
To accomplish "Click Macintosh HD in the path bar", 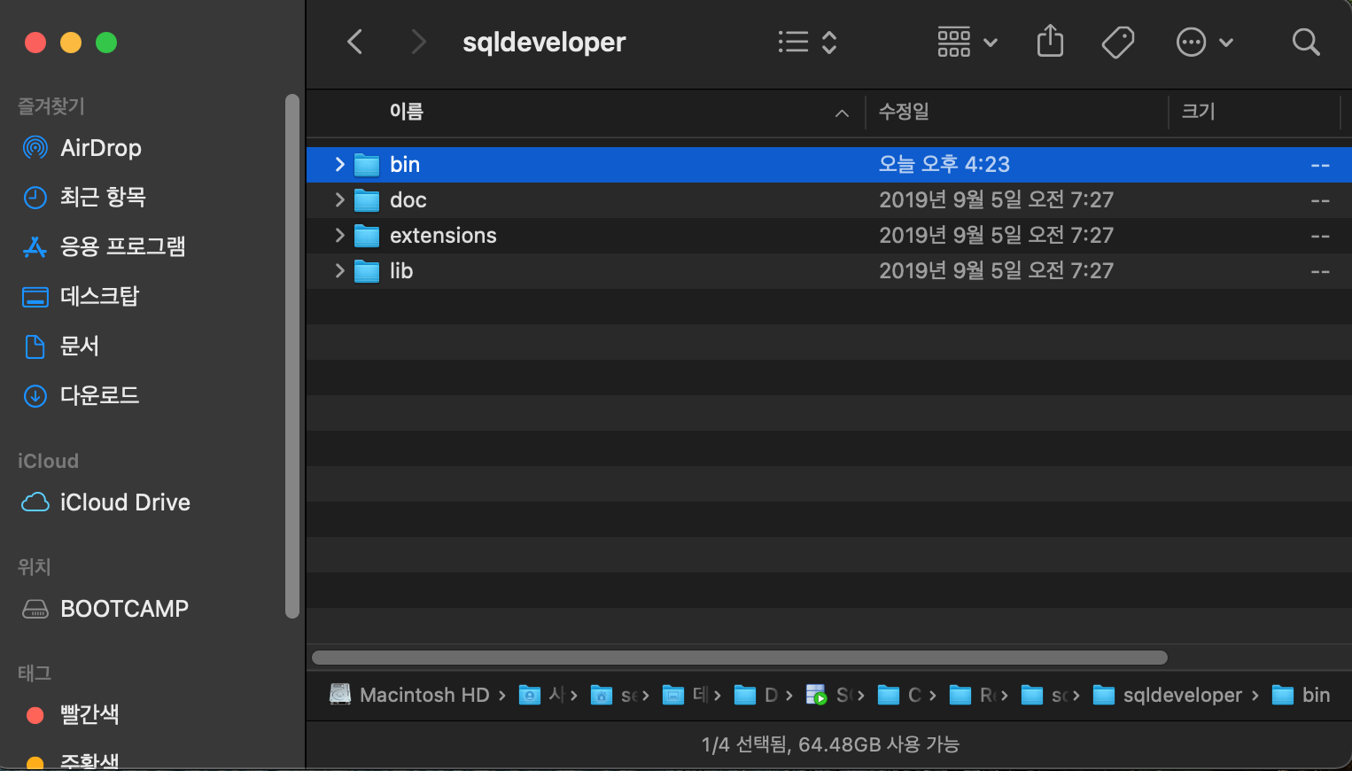I will (410, 695).
